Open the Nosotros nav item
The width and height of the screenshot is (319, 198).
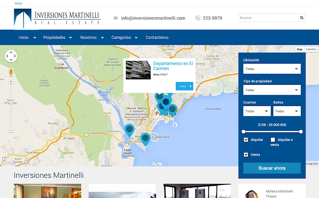(x=88, y=37)
